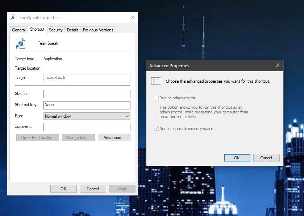The height and width of the screenshot is (216, 304).
Task: Toggle Run in separate memory space checkbox
Action: pyautogui.click(x=156, y=129)
